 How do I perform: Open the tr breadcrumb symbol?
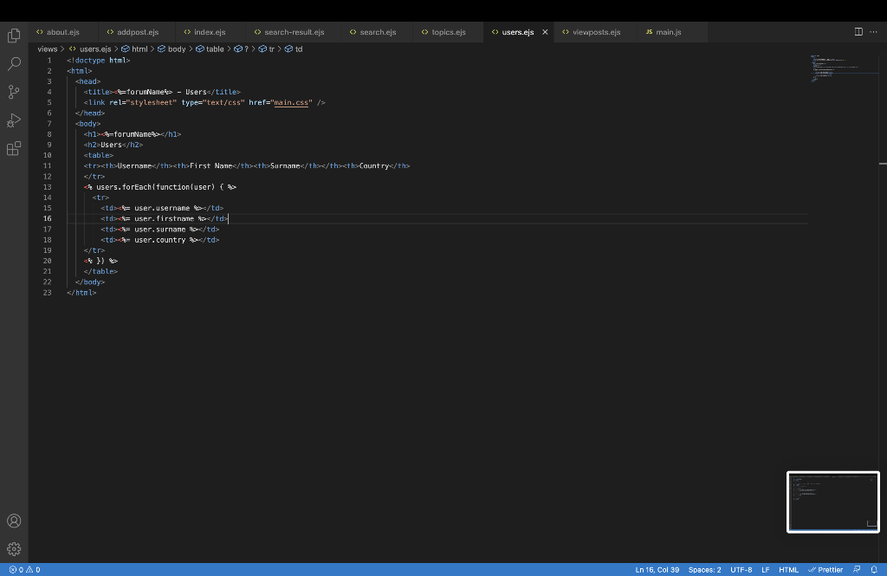point(267,49)
